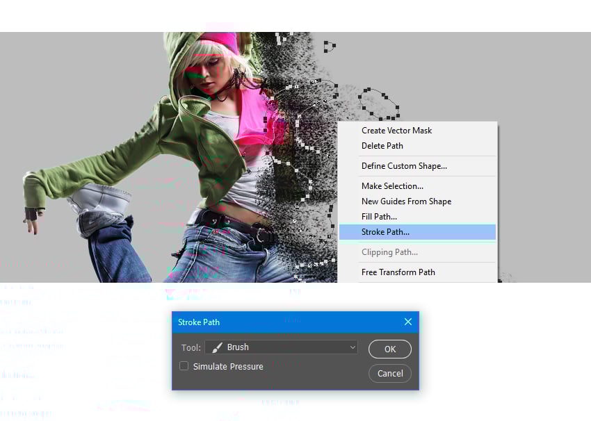The width and height of the screenshot is (591, 421).
Task: Select New Guides From Shape
Action: click(417, 201)
